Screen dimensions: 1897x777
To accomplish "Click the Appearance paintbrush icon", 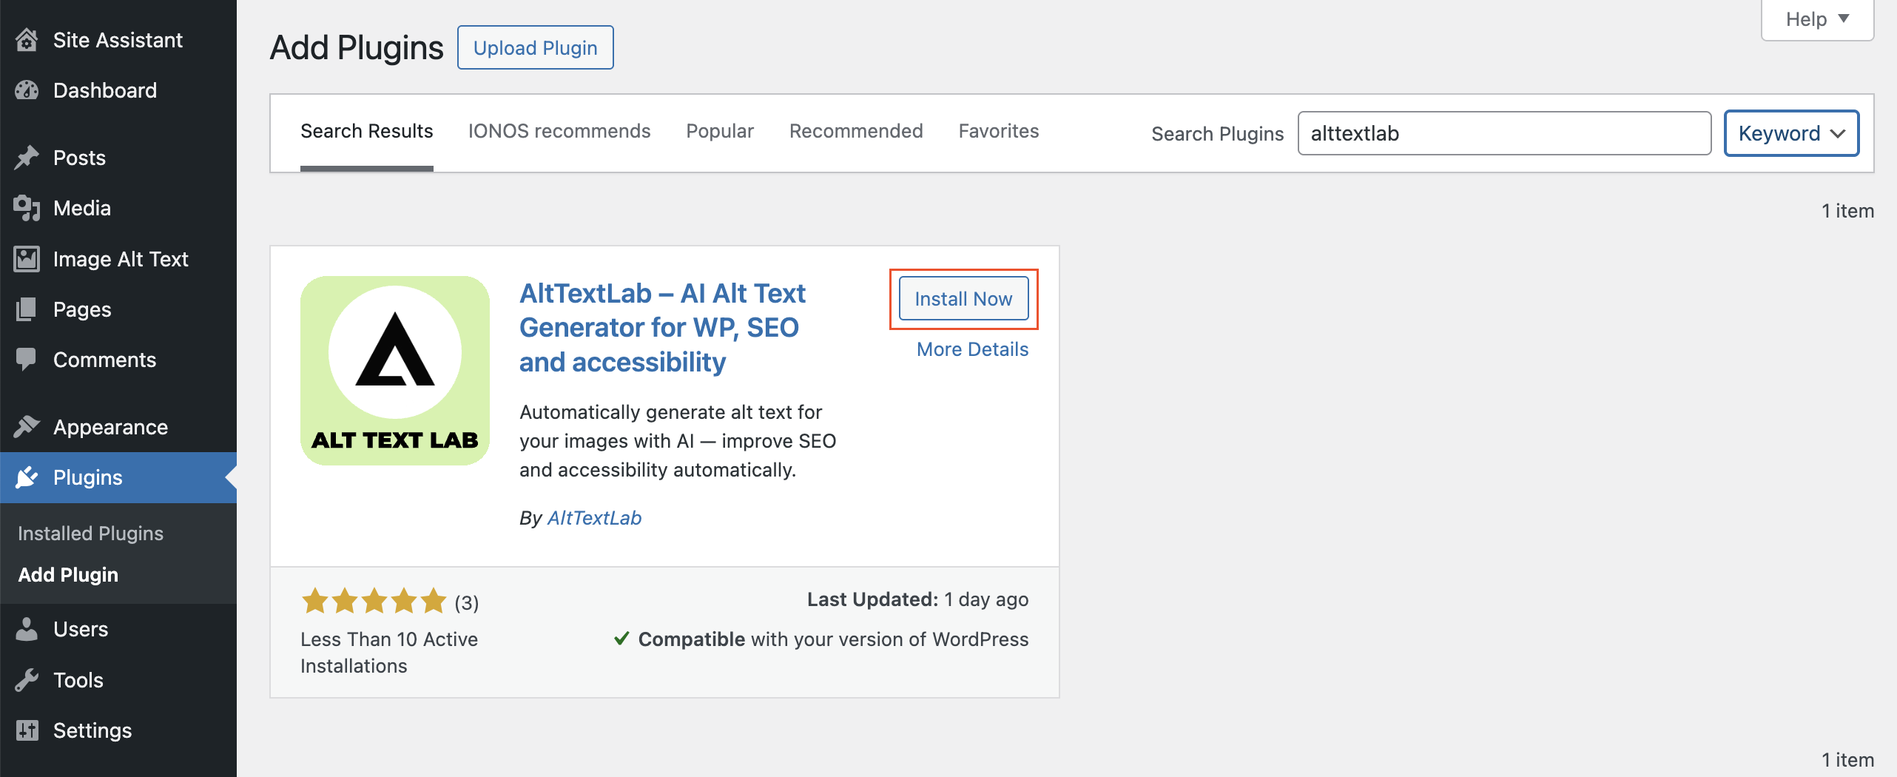I will click(27, 427).
